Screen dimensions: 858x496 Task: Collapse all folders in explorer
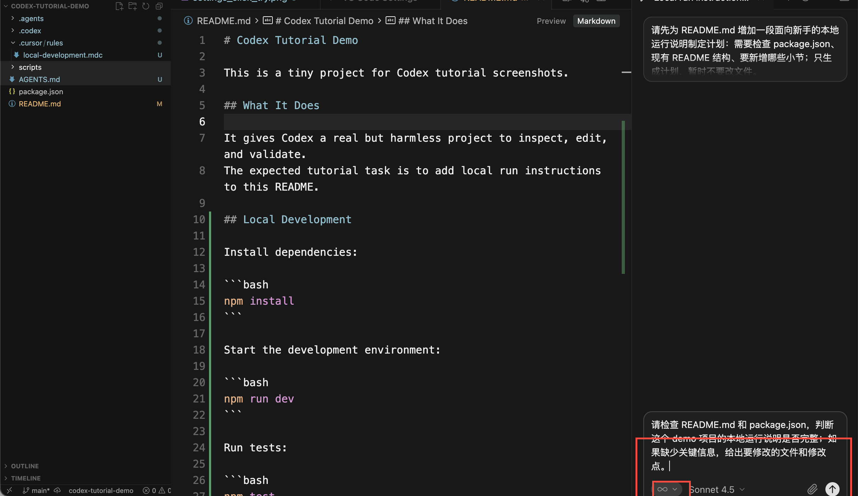pos(159,6)
